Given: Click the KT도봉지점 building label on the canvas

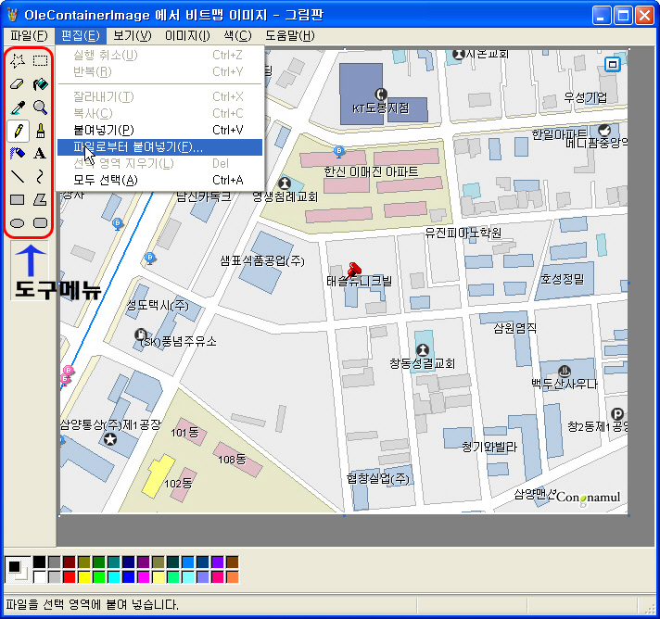Looking at the screenshot, I should pos(380,108).
